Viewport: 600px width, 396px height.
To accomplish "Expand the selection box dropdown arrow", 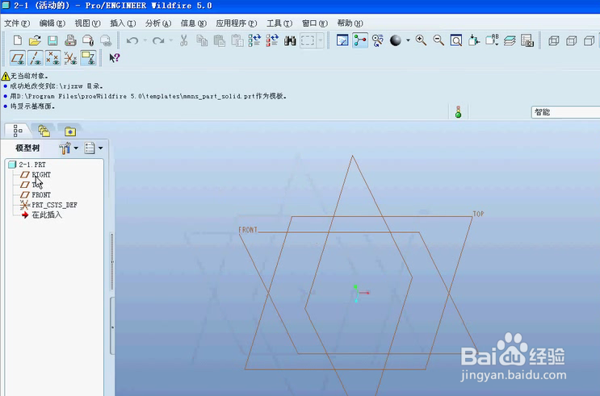I will click(321, 40).
